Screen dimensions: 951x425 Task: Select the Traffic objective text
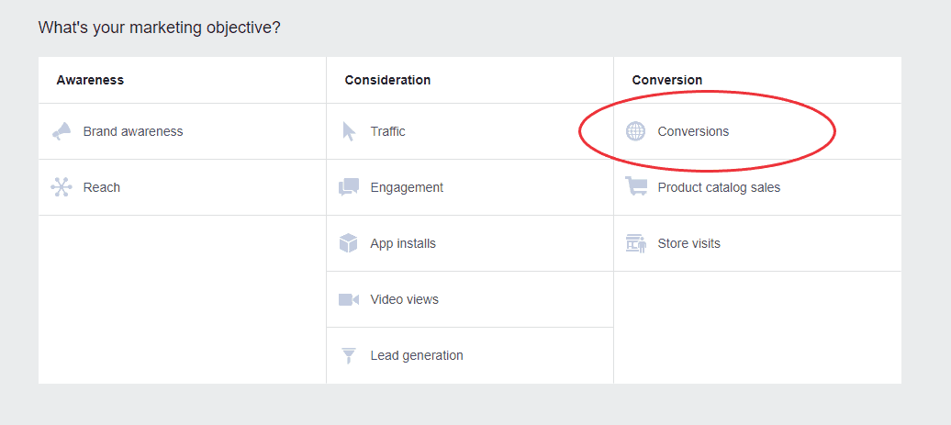(x=387, y=131)
